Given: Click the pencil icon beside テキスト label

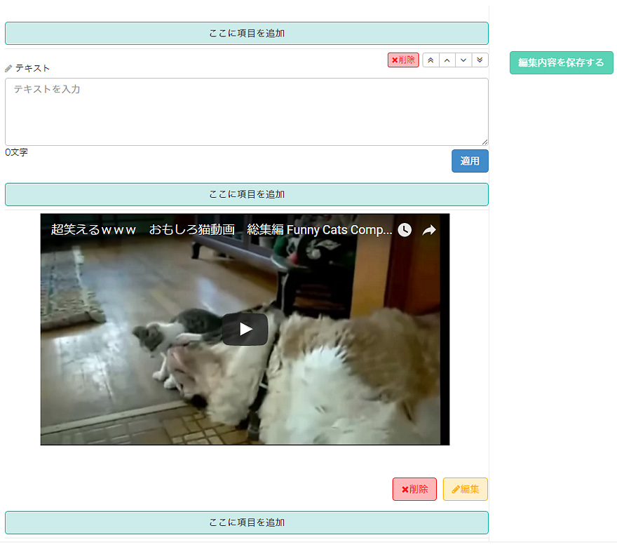Looking at the screenshot, I should point(8,69).
